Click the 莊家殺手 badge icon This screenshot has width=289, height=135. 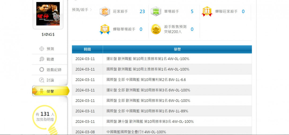105,12
